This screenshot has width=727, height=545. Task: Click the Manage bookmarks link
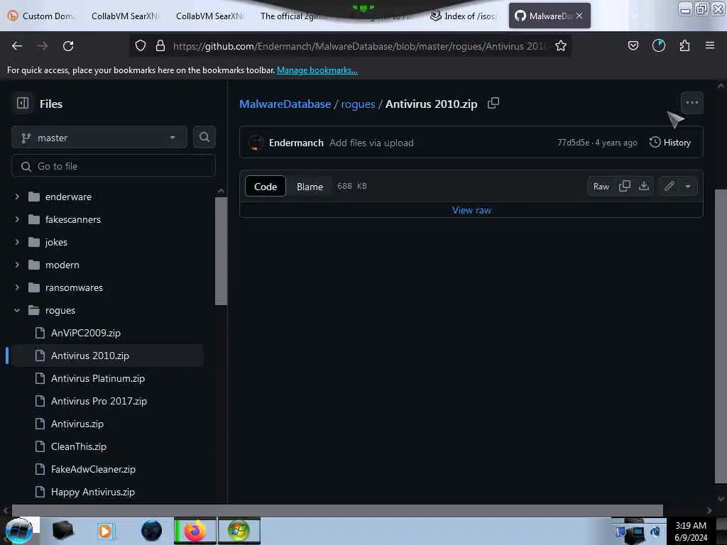[317, 70]
